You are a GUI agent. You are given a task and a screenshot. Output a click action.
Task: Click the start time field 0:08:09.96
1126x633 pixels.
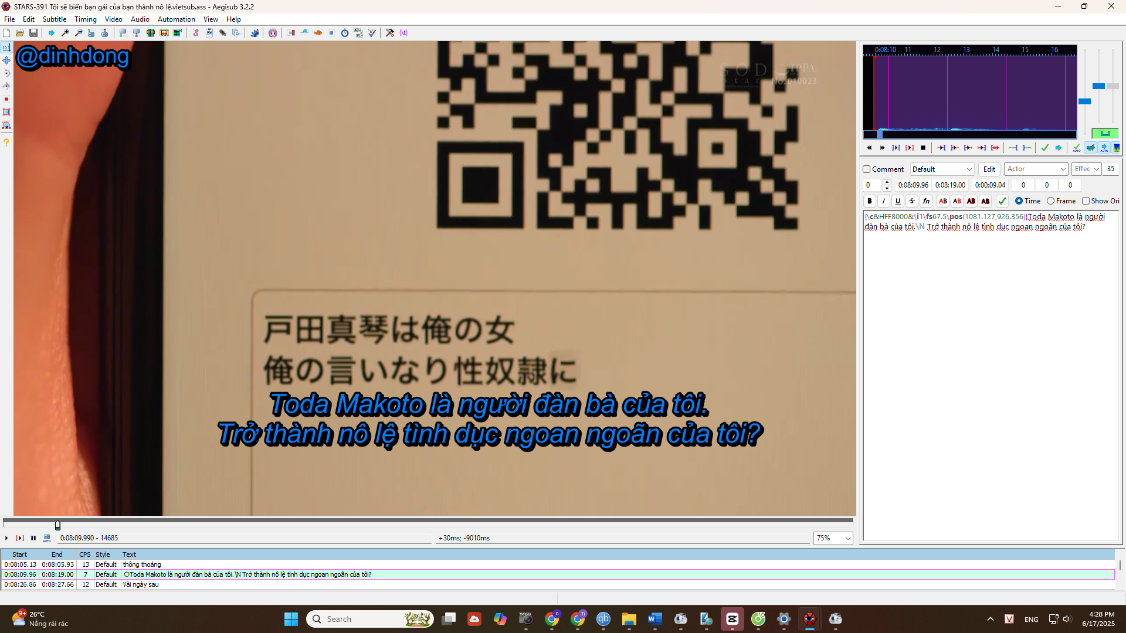click(913, 185)
